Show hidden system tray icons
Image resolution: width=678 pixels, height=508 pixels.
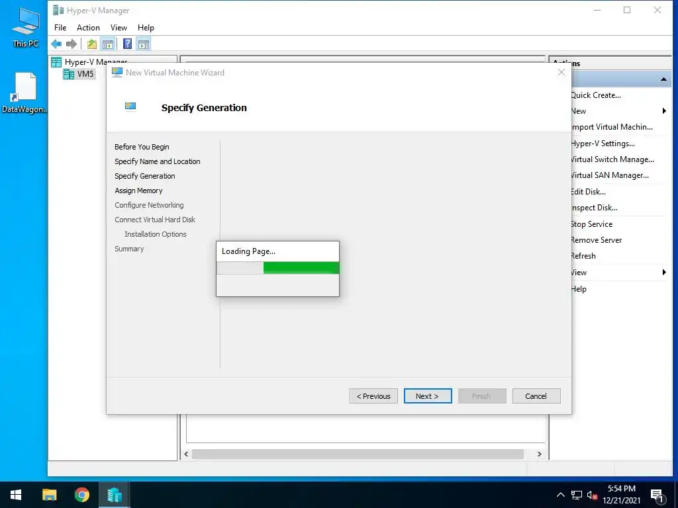(x=560, y=495)
